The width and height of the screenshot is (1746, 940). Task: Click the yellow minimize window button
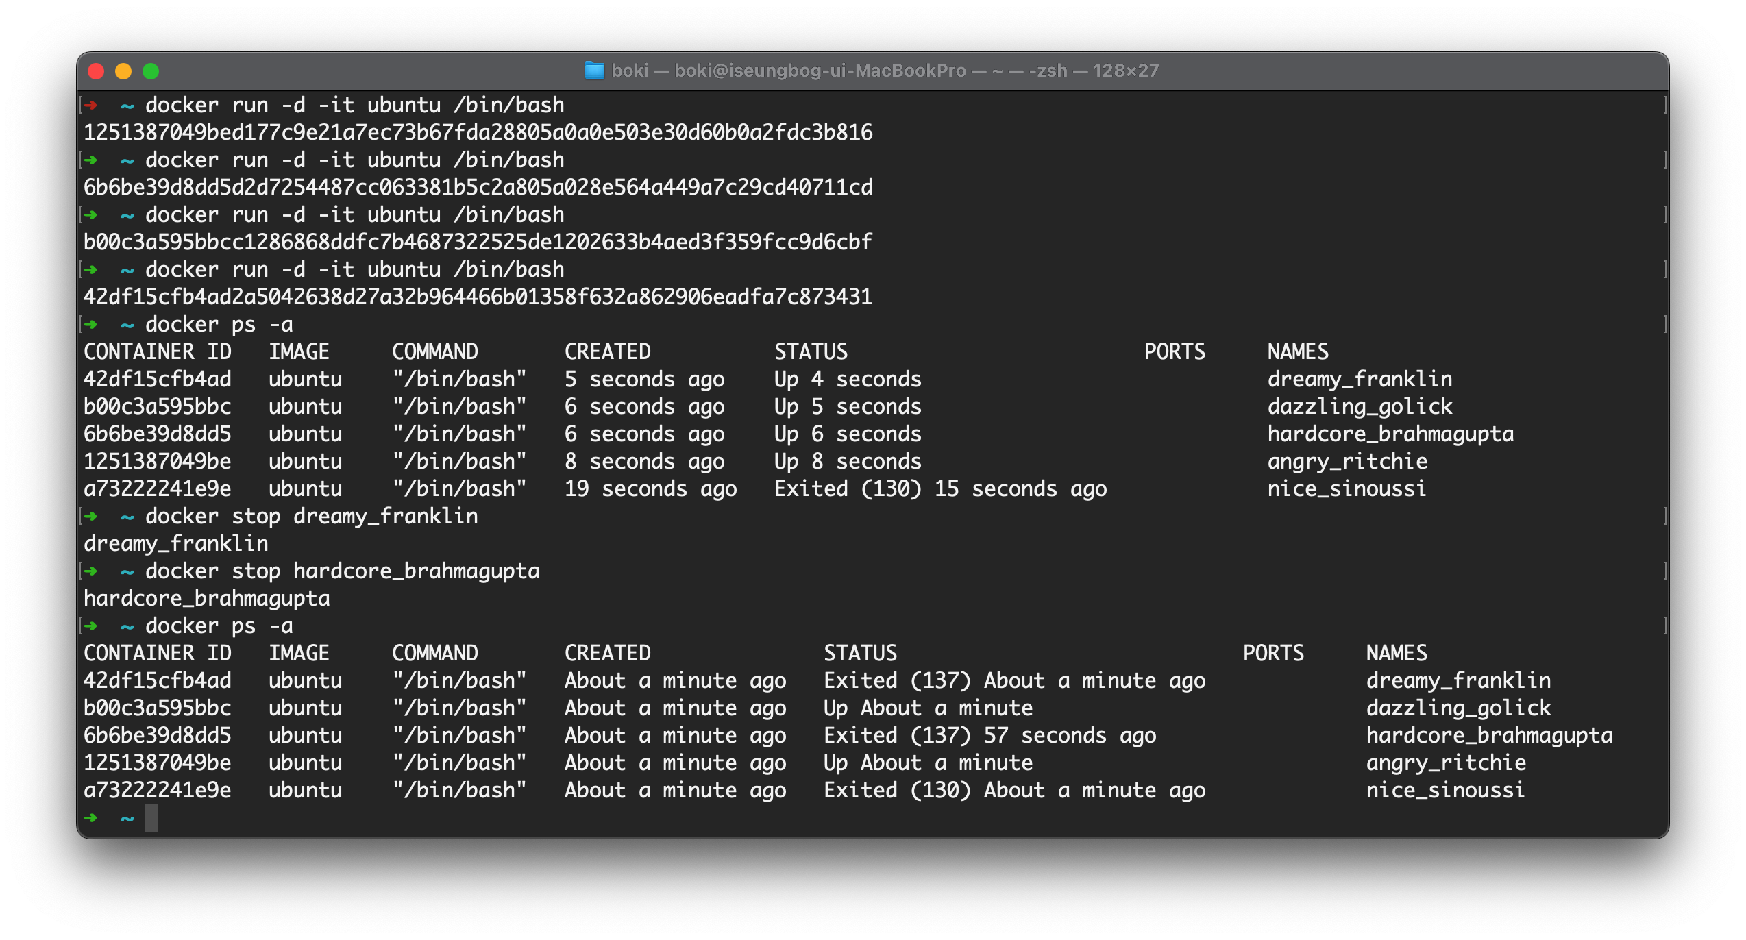point(123,71)
